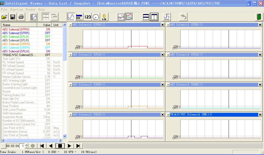Click the graph cursor measurement icon
The width and height of the screenshot is (264, 155).
point(167,17)
